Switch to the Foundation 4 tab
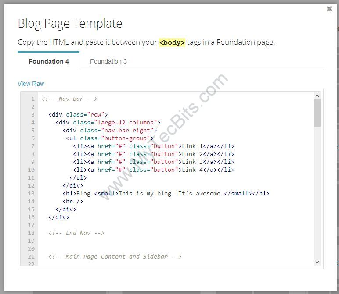 click(x=49, y=61)
